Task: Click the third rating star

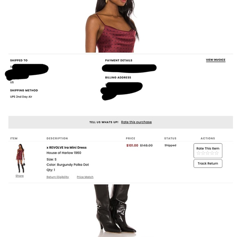Action: (208, 153)
